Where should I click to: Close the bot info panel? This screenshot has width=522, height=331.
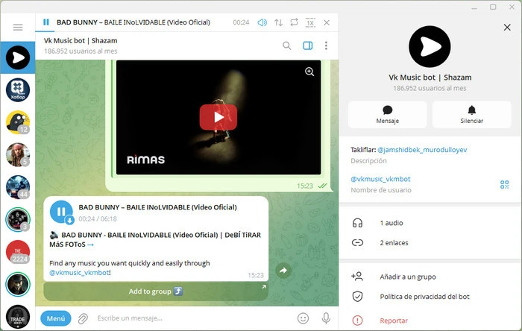(x=507, y=28)
